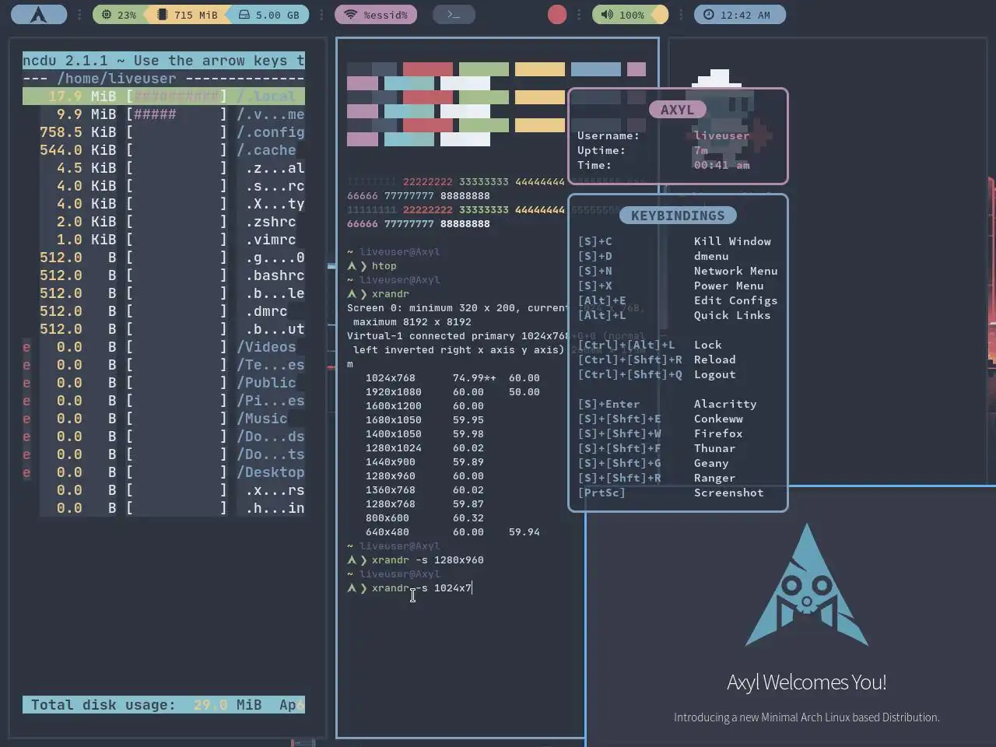Screen dimensions: 996x747
Task: Click the 'Introducing a new Minimal Arch Linux' subtitle
Action: (807, 717)
